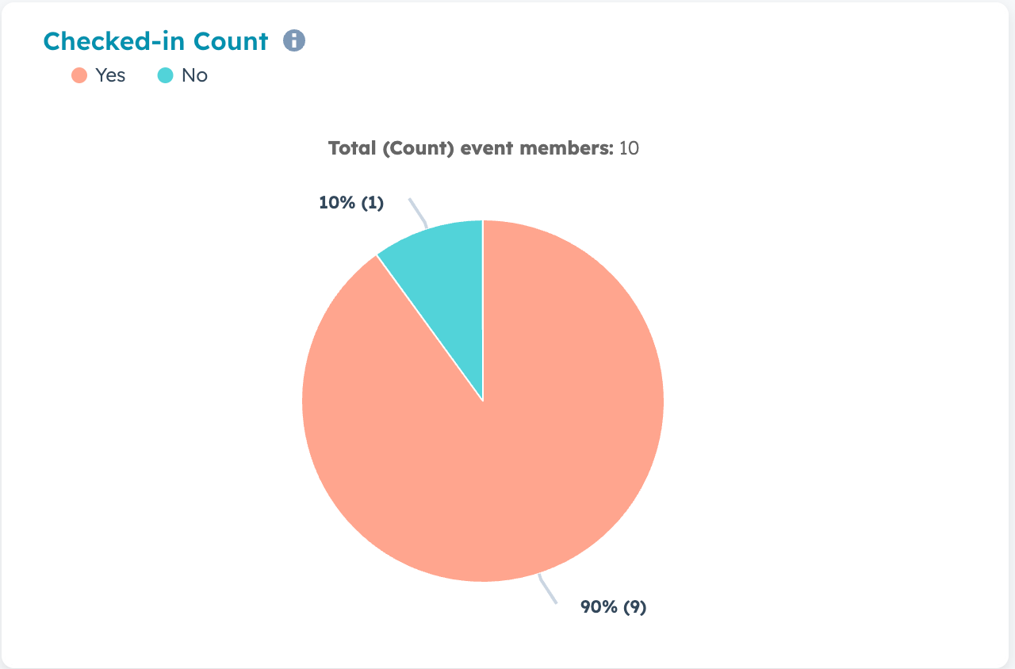This screenshot has width=1015, height=669.
Task: Click the salmon Yes legend dot
Action: click(x=79, y=76)
